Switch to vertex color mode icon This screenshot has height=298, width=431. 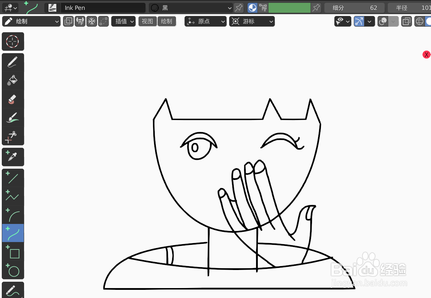click(263, 8)
